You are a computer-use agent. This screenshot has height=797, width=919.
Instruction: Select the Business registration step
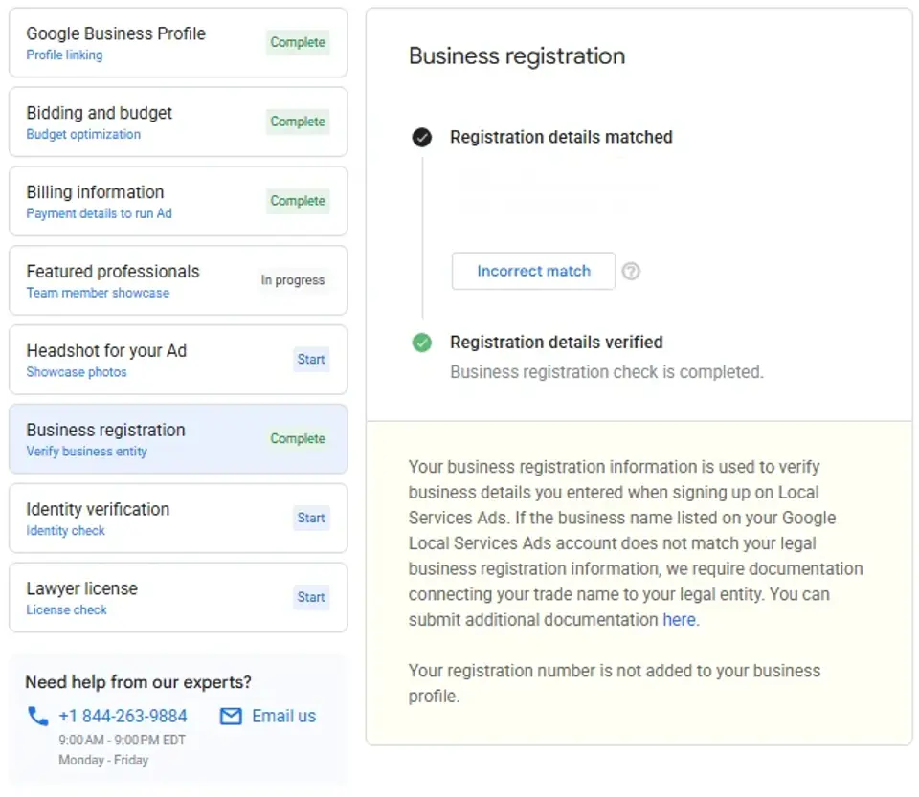point(178,439)
